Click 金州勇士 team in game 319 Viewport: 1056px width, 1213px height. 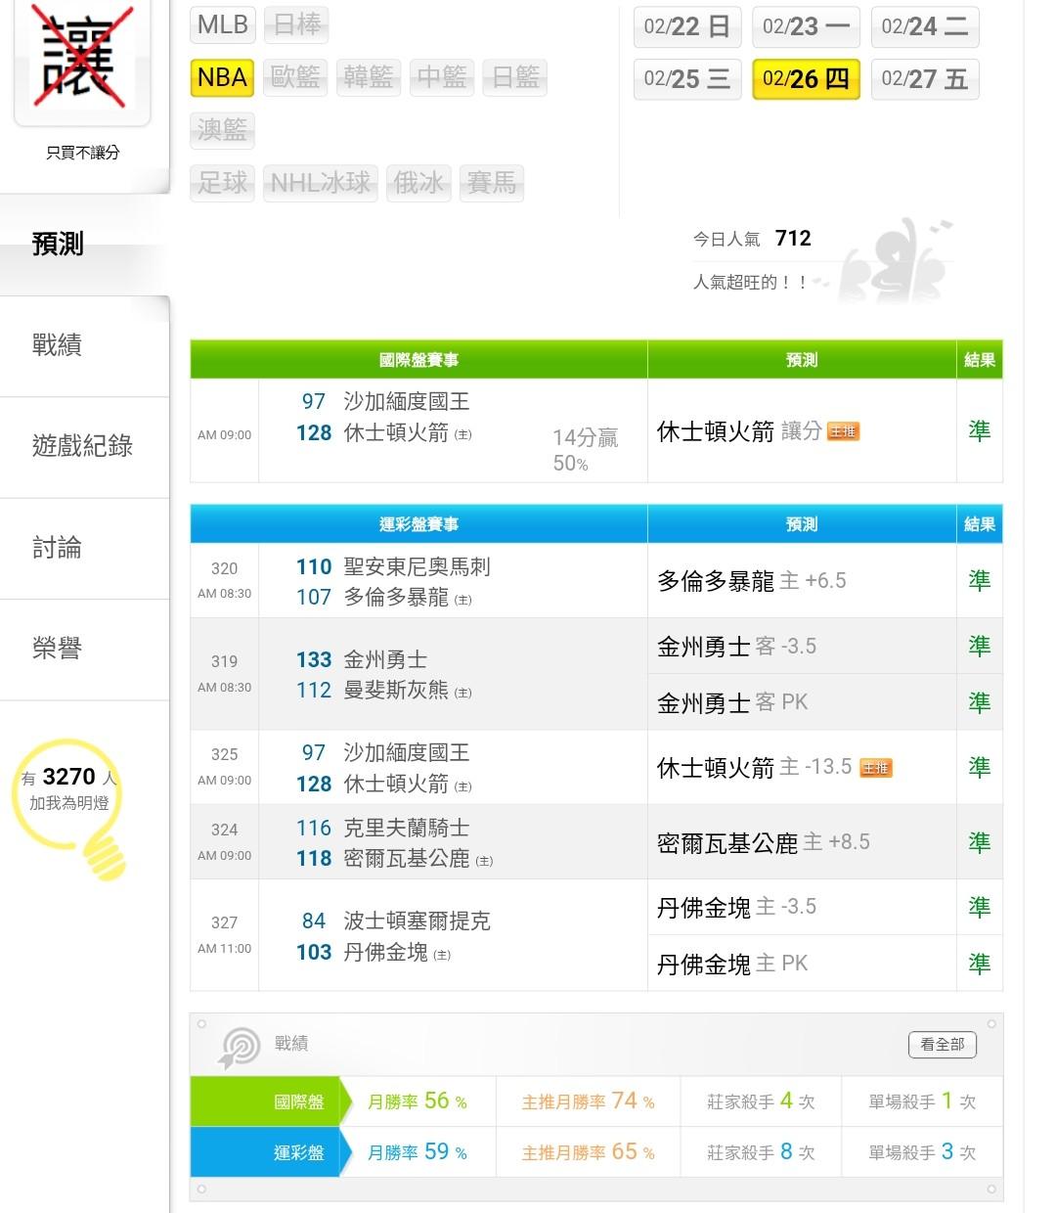385,660
